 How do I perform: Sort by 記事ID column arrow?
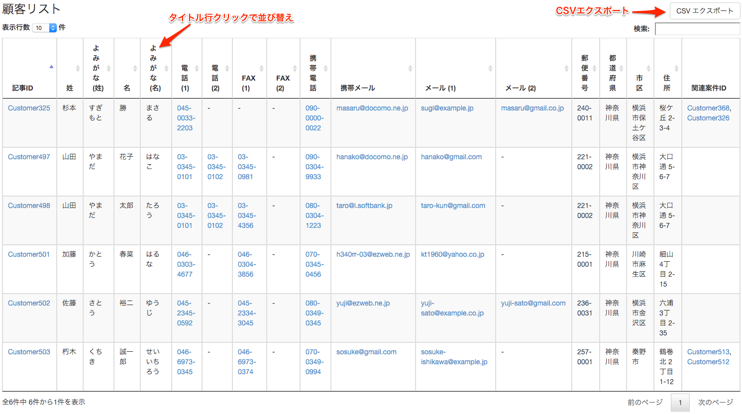tap(51, 67)
